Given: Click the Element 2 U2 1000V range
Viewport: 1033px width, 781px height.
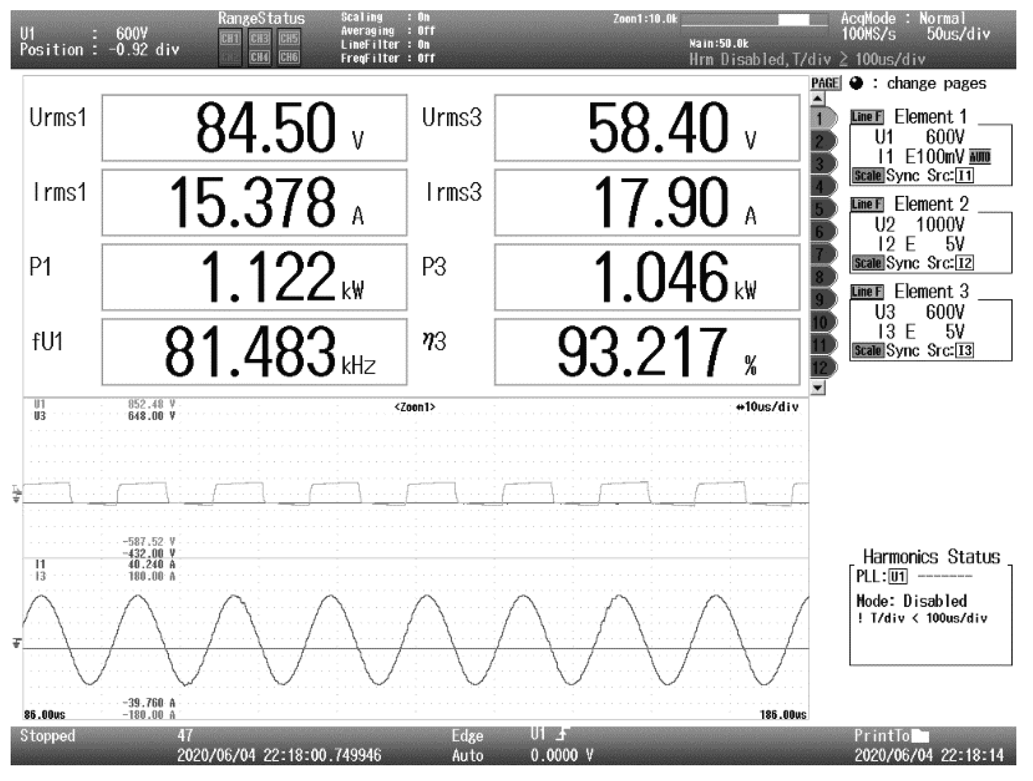Looking at the screenshot, I should click(x=919, y=225).
